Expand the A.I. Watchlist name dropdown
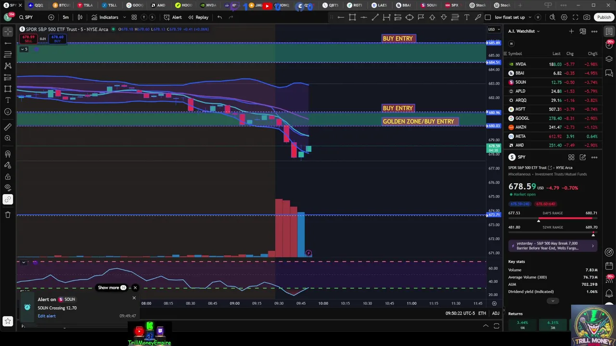 [524, 31]
